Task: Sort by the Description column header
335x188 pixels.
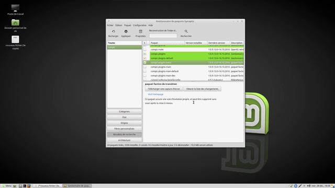Action: 237,43
